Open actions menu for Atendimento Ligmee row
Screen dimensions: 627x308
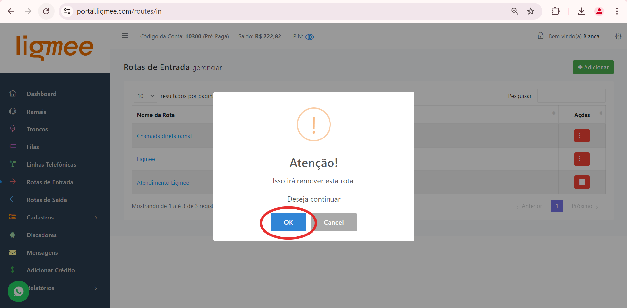click(x=582, y=182)
